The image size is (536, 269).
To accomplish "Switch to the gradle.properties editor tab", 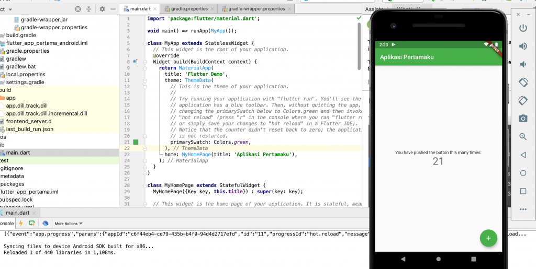I will point(188,9).
